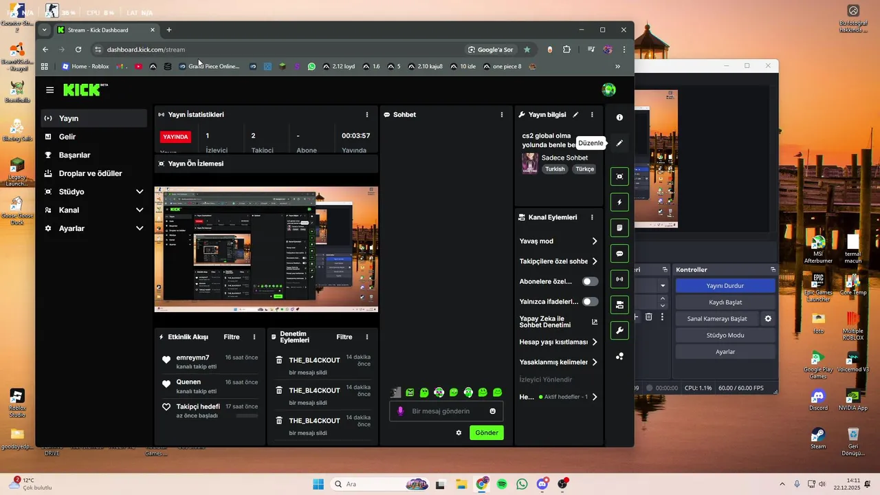Select Gelir in Kick sidebar
This screenshot has width=880, height=495.
coord(93,137)
